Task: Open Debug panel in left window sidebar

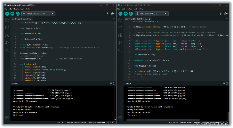Action: (7, 43)
